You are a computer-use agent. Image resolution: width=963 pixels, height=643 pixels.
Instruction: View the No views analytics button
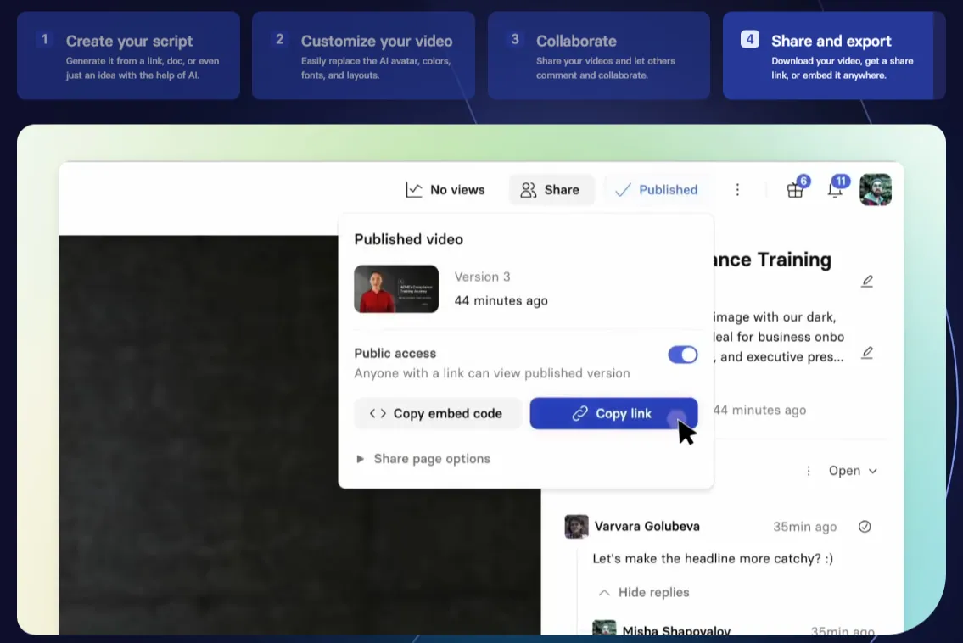coord(445,190)
